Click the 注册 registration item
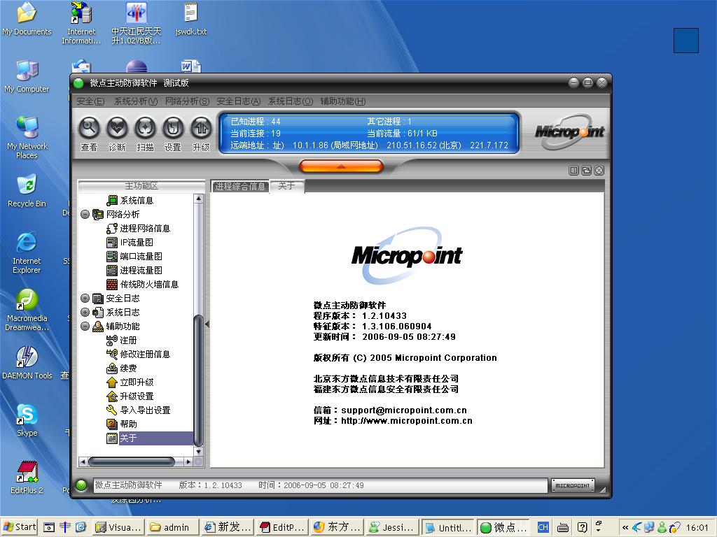The image size is (717, 537). point(122,341)
